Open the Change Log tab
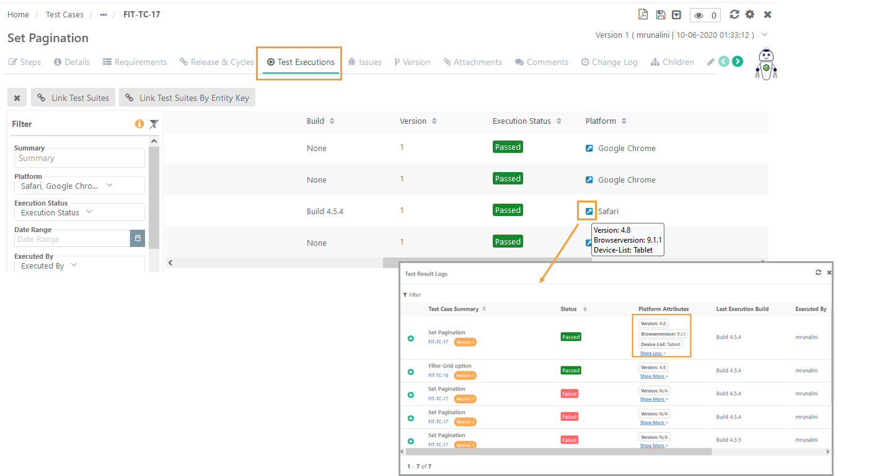The width and height of the screenshot is (877, 476). [x=609, y=62]
